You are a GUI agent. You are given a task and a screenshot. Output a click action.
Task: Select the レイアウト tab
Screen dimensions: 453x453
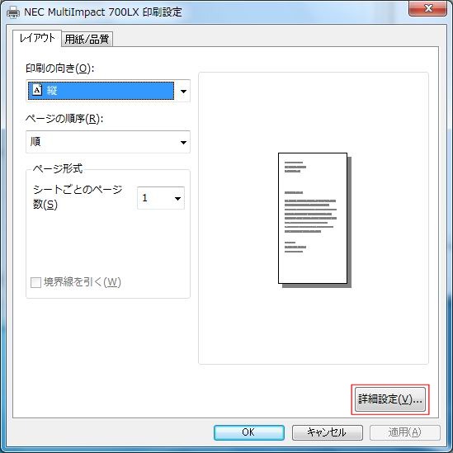(37, 38)
